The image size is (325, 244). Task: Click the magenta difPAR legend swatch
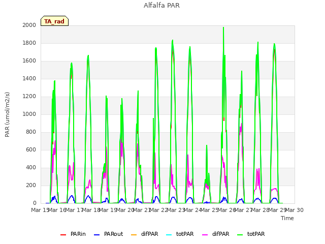point(205,235)
